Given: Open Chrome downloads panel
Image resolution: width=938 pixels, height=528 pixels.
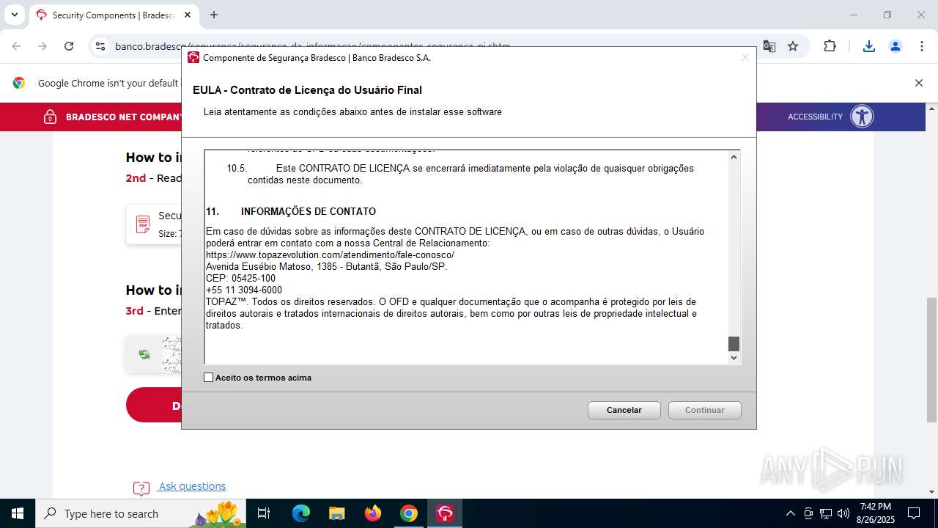Looking at the screenshot, I should coord(869,46).
